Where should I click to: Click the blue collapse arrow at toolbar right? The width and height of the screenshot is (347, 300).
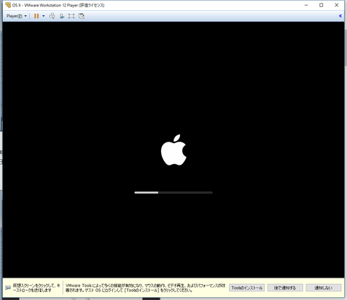(340, 16)
